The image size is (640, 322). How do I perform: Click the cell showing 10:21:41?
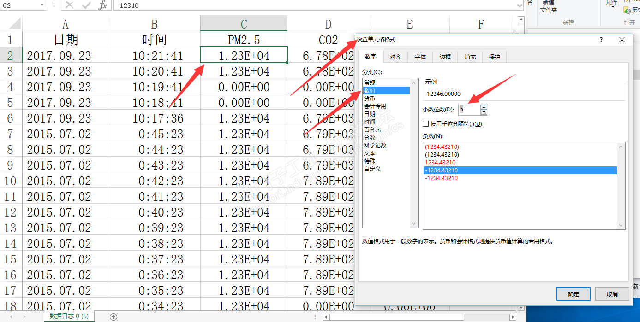tap(154, 56)
